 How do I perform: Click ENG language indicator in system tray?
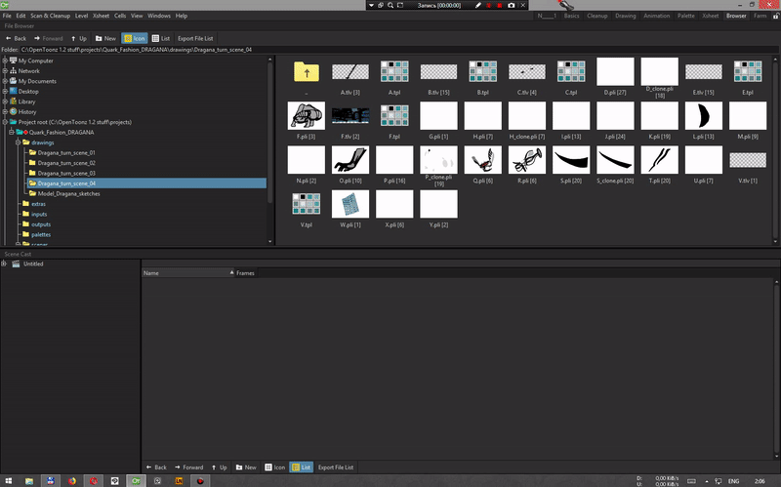coord(733,481)
